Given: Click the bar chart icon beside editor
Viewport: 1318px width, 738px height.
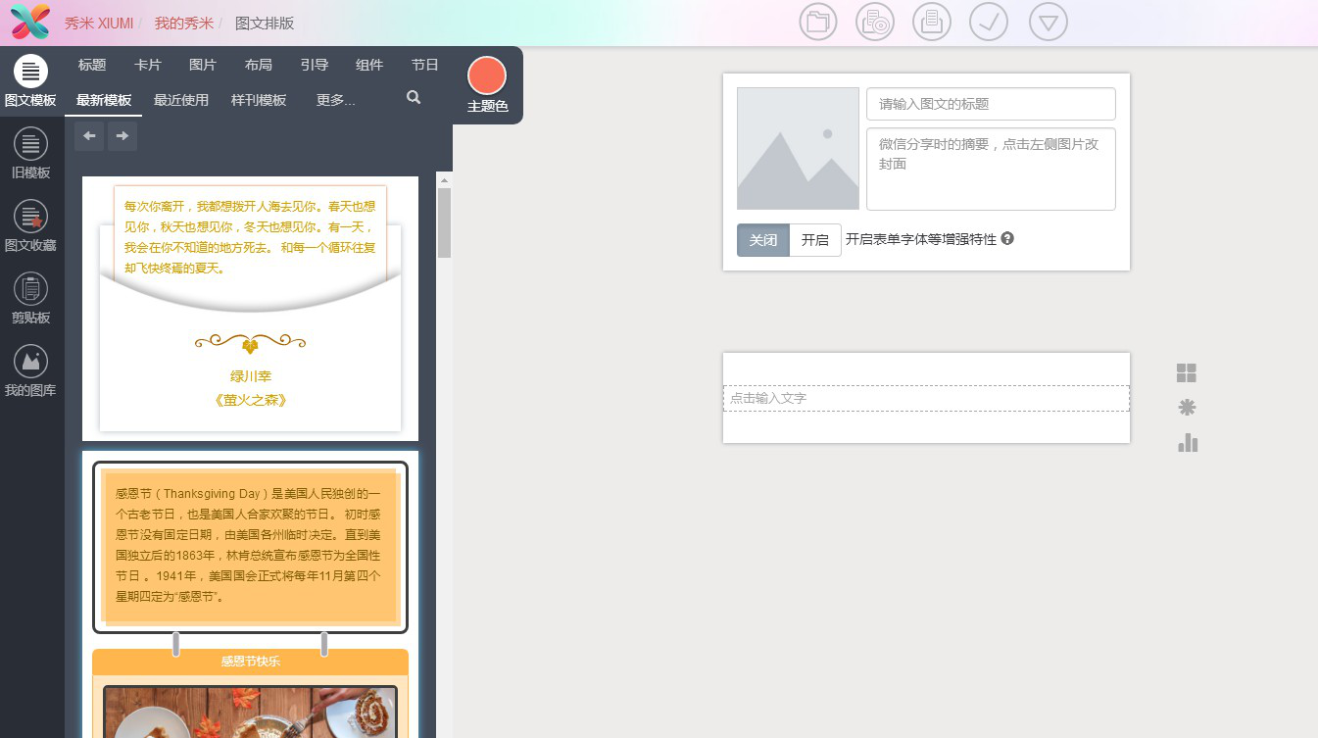Looking at the screenshot, I should (x=1188, y=443).
